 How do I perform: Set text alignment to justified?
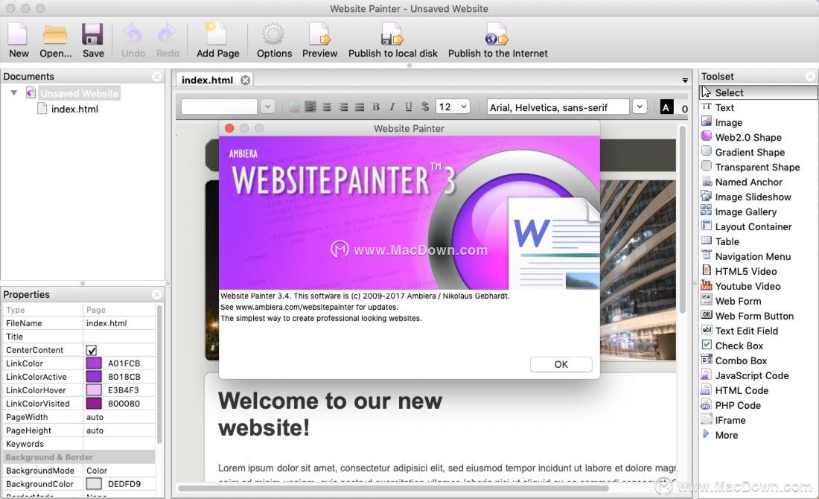(360, 107)
